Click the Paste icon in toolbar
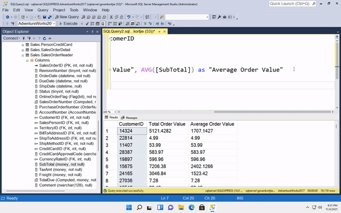Image resolution: width=341 pixels, height=213 pixels. [x=122, y=17]
